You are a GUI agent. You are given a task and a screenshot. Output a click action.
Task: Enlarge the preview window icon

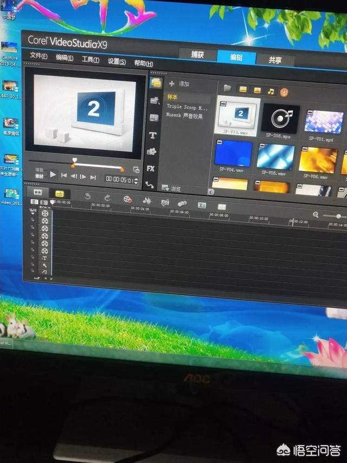(136, 170)
